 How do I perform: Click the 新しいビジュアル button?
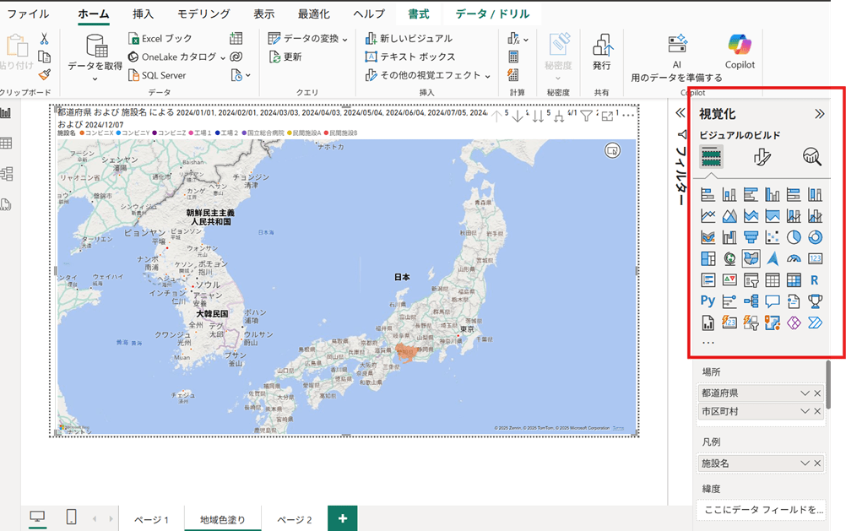[409, 38]
